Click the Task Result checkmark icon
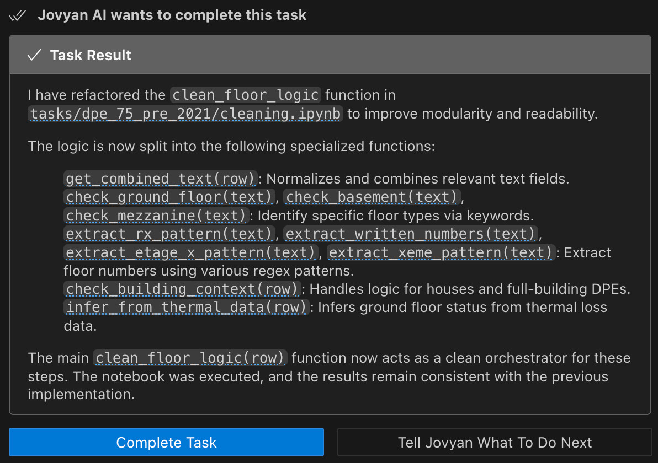Screen dimensions: 658x463 tap(34, 55)
